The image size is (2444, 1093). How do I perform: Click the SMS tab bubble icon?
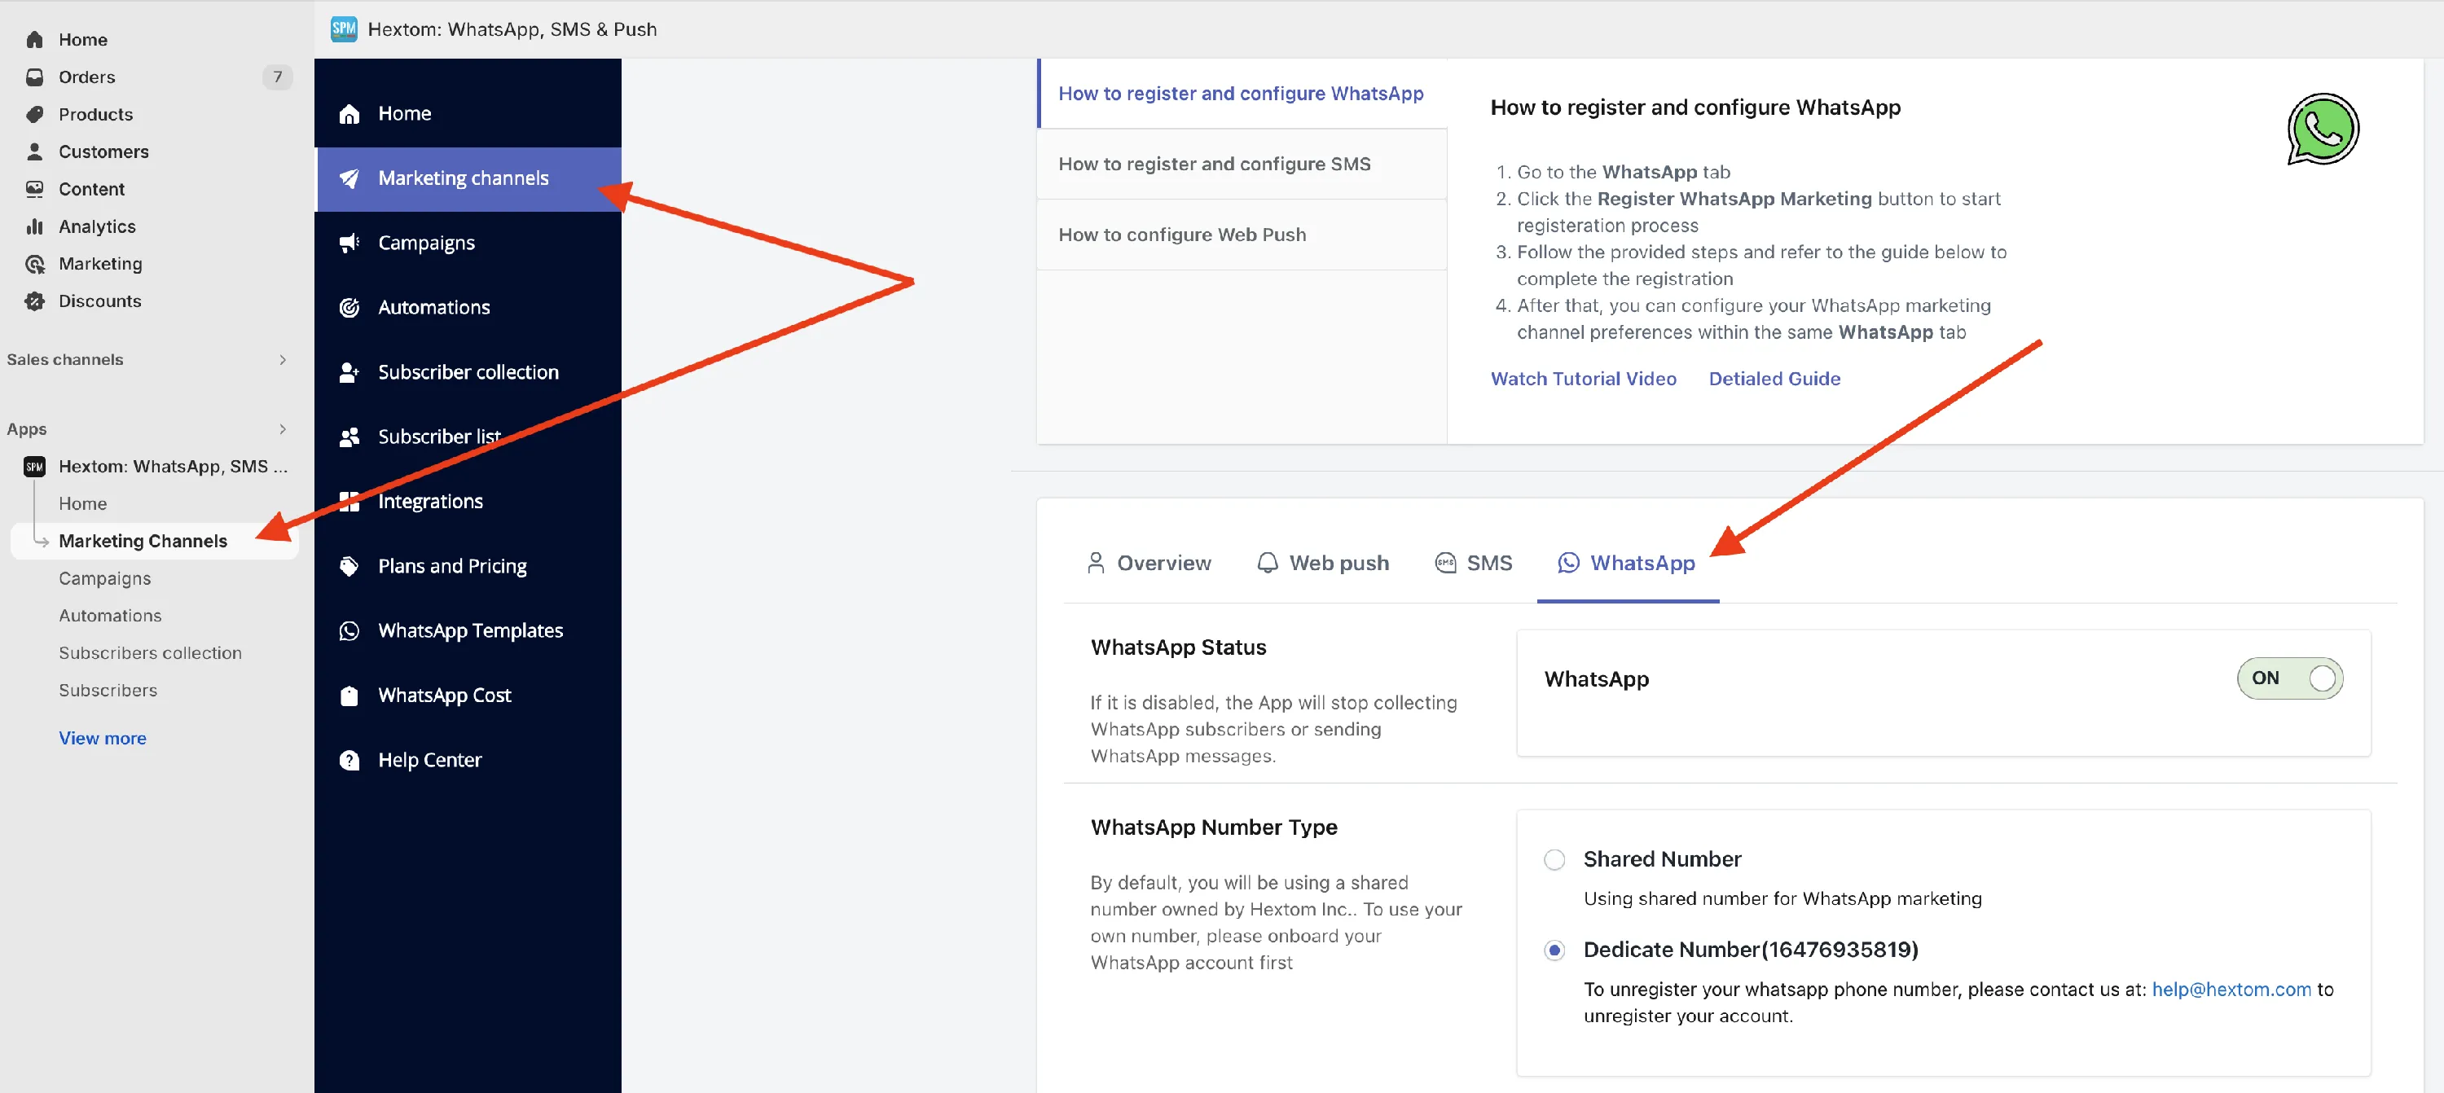pos(1445,563)
